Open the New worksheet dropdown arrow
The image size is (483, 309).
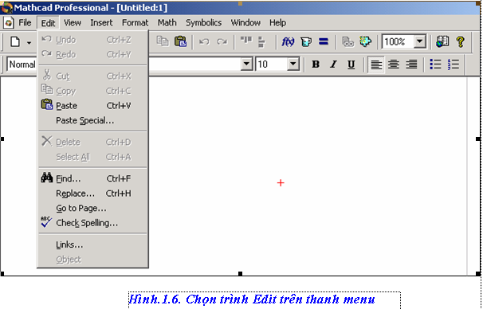click(x=29, y=43)
